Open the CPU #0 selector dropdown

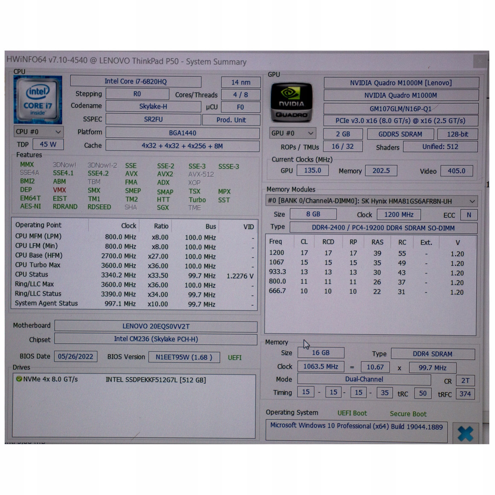(x=39, y=132)
